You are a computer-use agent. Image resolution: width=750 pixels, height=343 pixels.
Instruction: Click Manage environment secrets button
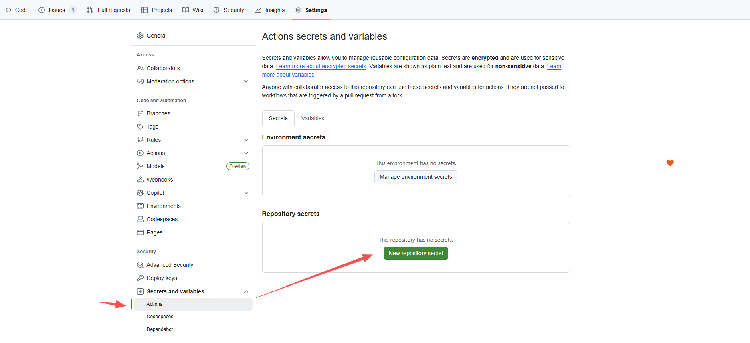tap(416, 177)
